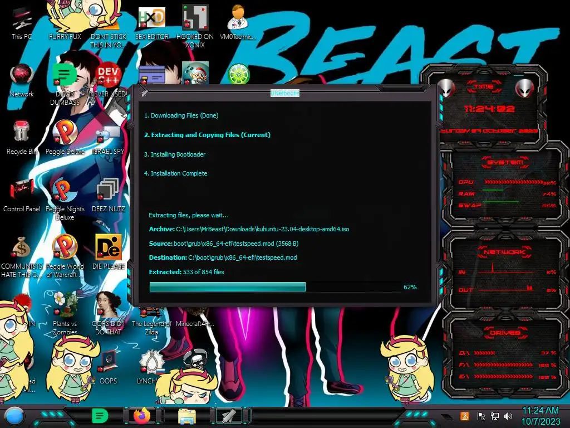The width and height of the screenshot is (570, 428).
Task: Launch Peggle Deluxe from desktop
Action: coord(65,138)
